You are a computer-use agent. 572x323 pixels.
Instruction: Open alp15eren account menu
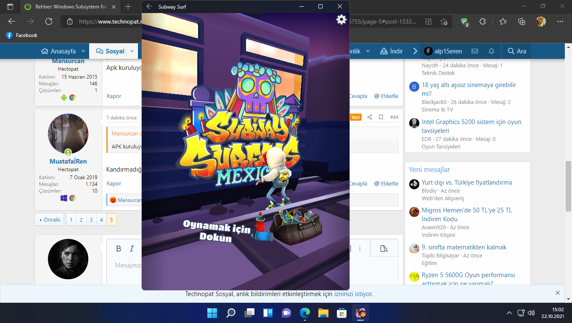coord(443,51)
